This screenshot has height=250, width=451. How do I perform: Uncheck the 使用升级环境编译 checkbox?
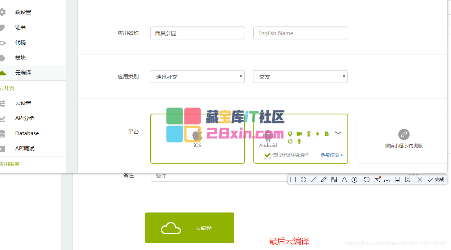tap(268, 155)
